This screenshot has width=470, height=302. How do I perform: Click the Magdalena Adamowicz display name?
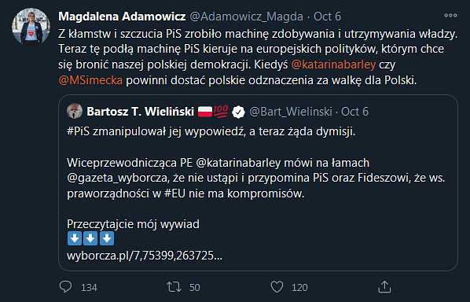[x=122, y=17]
